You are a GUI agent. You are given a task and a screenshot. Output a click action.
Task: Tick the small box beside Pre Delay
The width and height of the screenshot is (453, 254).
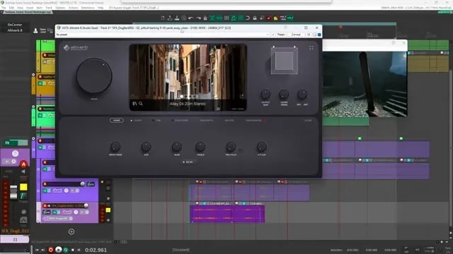(x=241, y=150)
